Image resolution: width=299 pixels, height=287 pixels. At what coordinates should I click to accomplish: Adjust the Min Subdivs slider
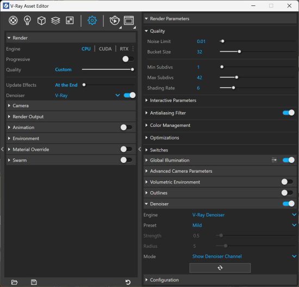[x=258, y=67]
